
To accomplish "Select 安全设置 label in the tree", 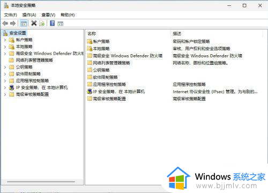I will click(18, 33).
